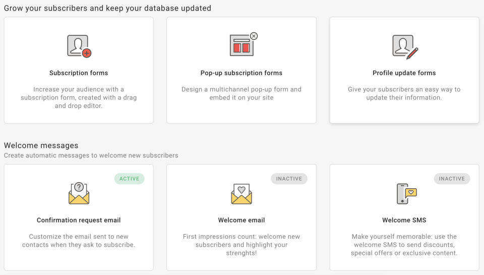Image resolution: width=484 pixels, height=275 pixels.
Task: Click the Welcome email card title
Action: pos(241,221)
